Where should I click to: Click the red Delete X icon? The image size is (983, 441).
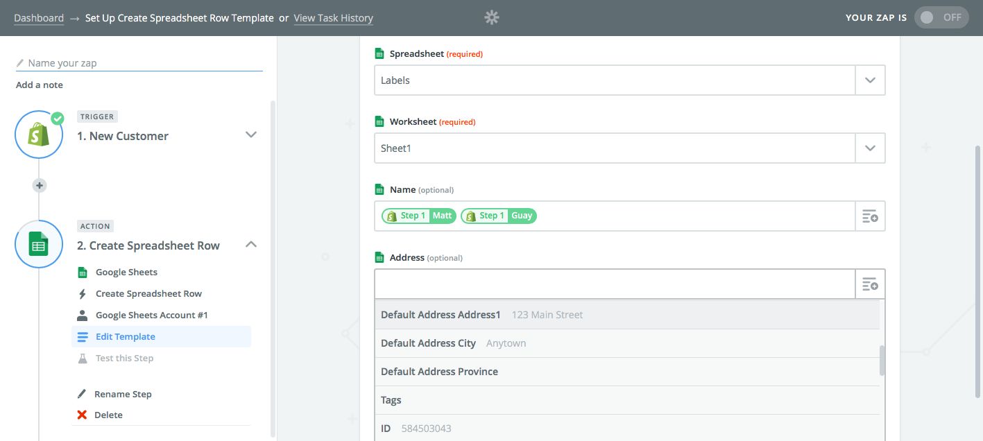tap(82, 415)
